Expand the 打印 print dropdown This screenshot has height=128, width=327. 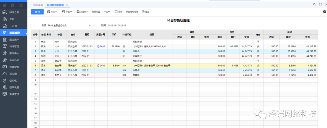pyautogui.click(x=52, y=12)
